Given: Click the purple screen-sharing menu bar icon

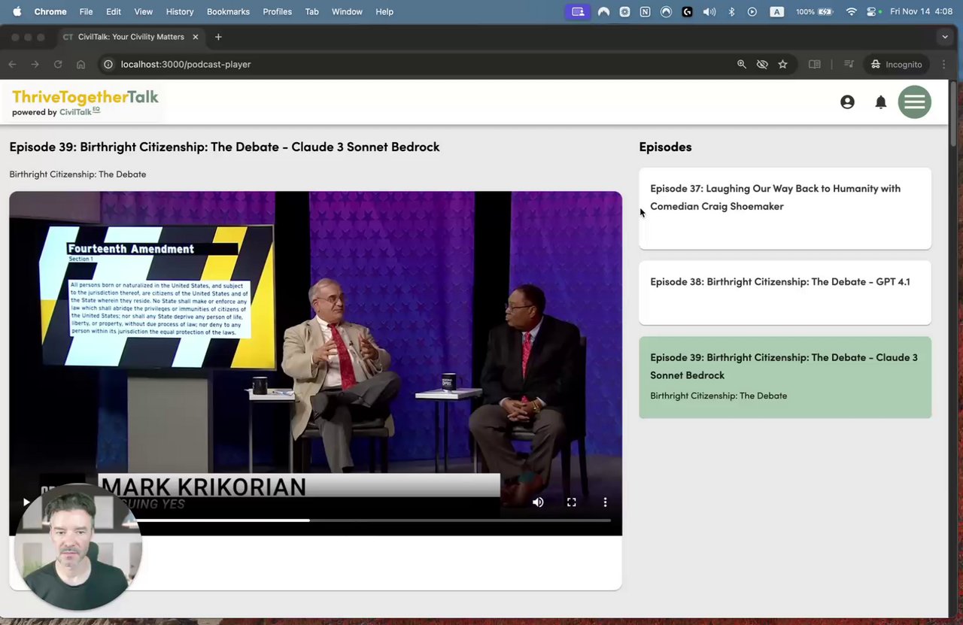Looking at the screenshot, I should click(578, 11).
